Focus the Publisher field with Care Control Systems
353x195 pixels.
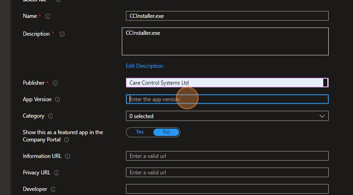tap(224, 83)
